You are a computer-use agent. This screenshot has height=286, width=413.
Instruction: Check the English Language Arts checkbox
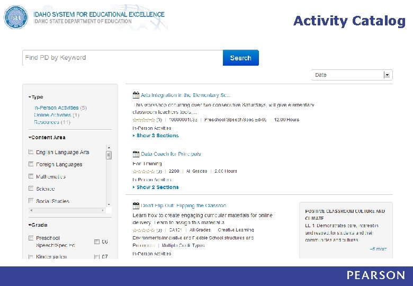click(x=31, y=151)
